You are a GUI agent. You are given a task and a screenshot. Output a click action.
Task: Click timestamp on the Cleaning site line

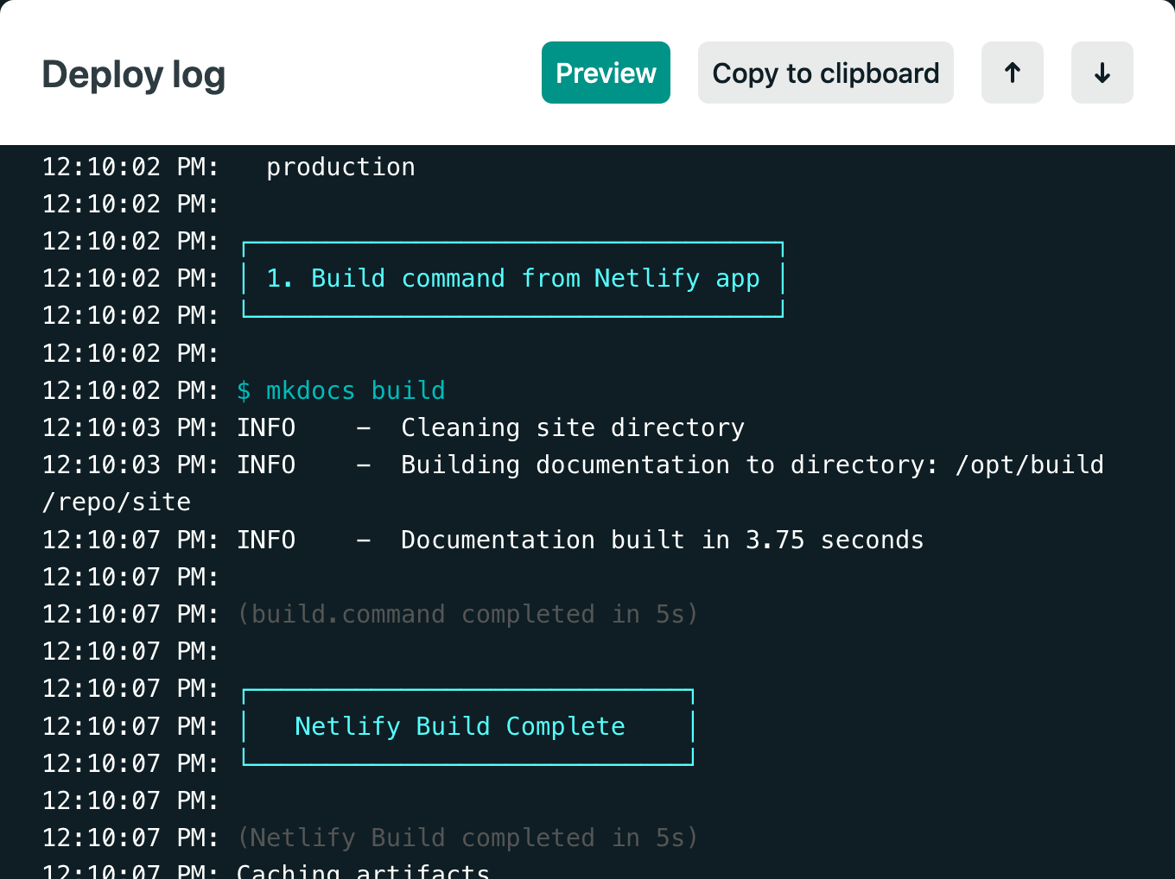130,427
